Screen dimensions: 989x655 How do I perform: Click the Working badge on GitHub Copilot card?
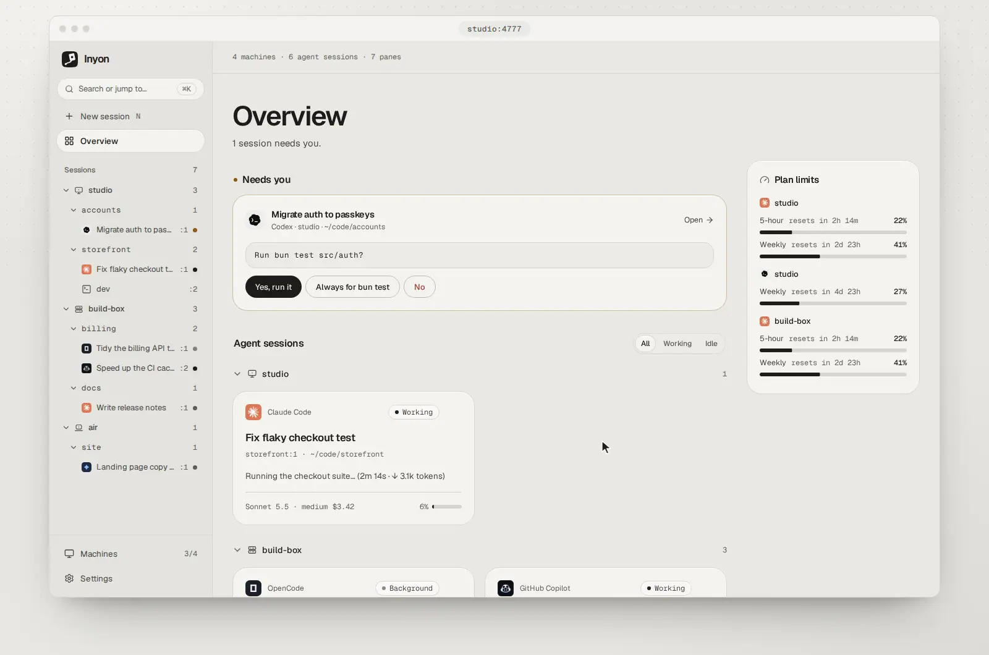(x=666, y=588)
